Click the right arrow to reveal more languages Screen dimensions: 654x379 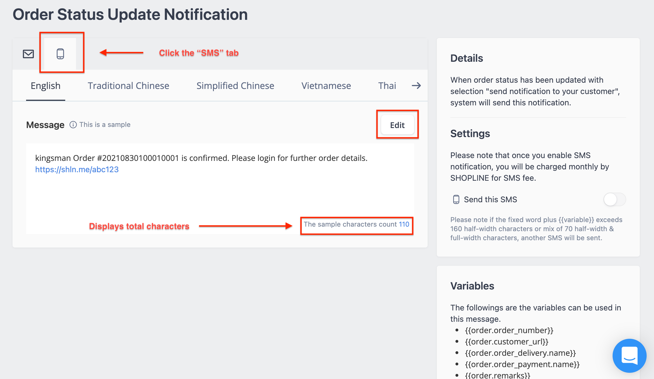coord(416,85)
